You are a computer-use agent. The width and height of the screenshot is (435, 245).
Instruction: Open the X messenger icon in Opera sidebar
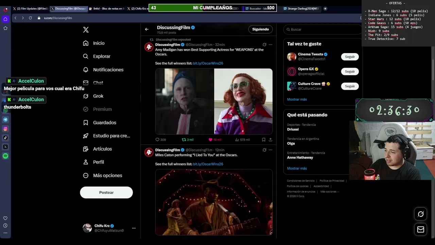coord(5,147)
